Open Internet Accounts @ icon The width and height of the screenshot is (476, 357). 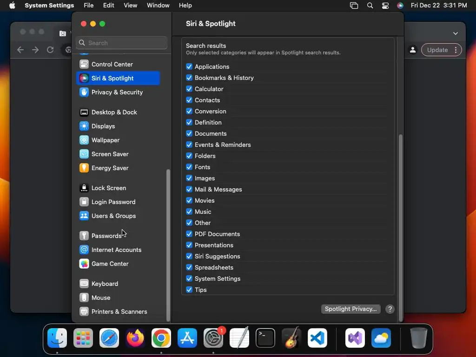[x=84, y=250]
